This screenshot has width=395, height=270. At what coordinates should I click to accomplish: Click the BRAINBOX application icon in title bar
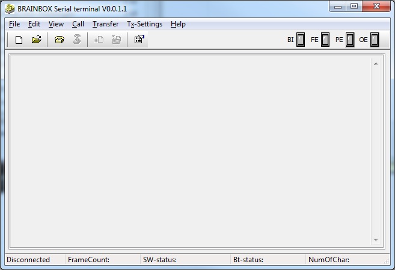10,9
